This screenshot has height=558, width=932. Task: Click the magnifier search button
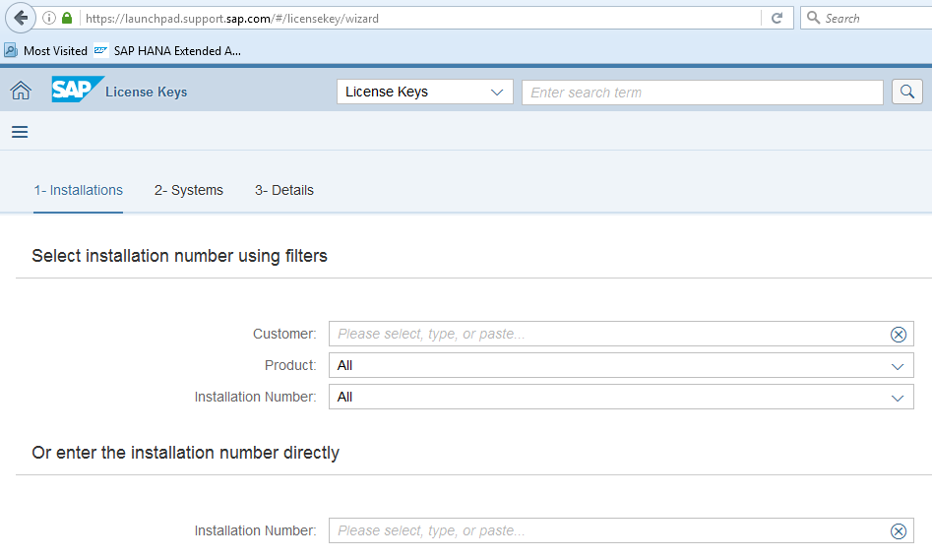click(906, 92)
